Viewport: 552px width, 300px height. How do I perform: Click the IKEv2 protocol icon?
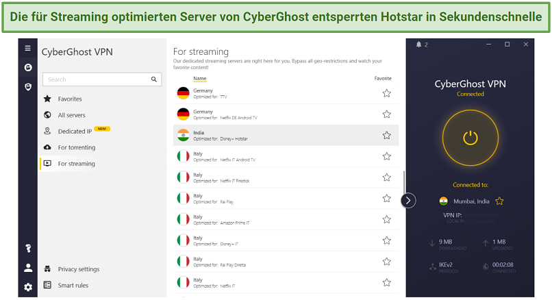coord(433,267)
